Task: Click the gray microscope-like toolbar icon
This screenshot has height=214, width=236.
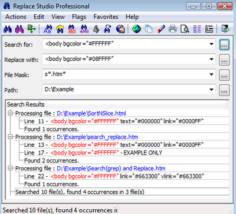Action: click(x=96, y=29)
